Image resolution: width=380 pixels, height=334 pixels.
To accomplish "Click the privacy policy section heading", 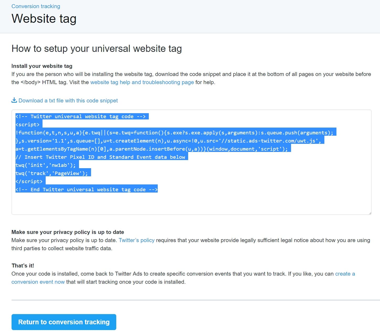I will 68,232.
